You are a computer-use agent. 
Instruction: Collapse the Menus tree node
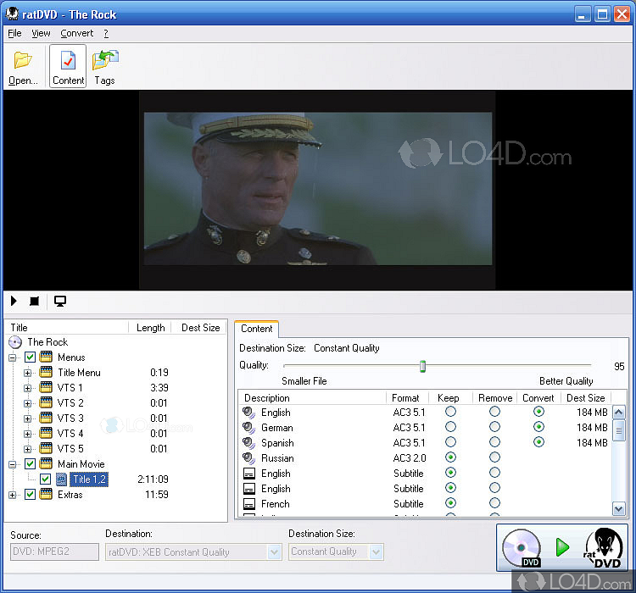pyautogui.click(x=13, y=357)
